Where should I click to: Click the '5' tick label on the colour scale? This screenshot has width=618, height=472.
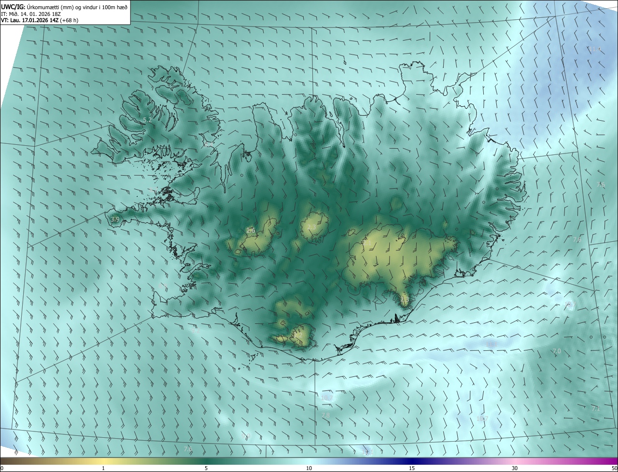point(206,468)
